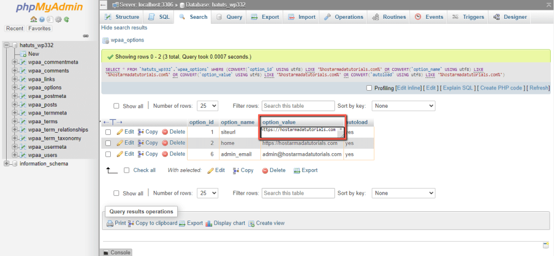This screenshot has width=554, height=256.
Task: Open the lower Number of rows dropdown
Action: pos(208,193)
